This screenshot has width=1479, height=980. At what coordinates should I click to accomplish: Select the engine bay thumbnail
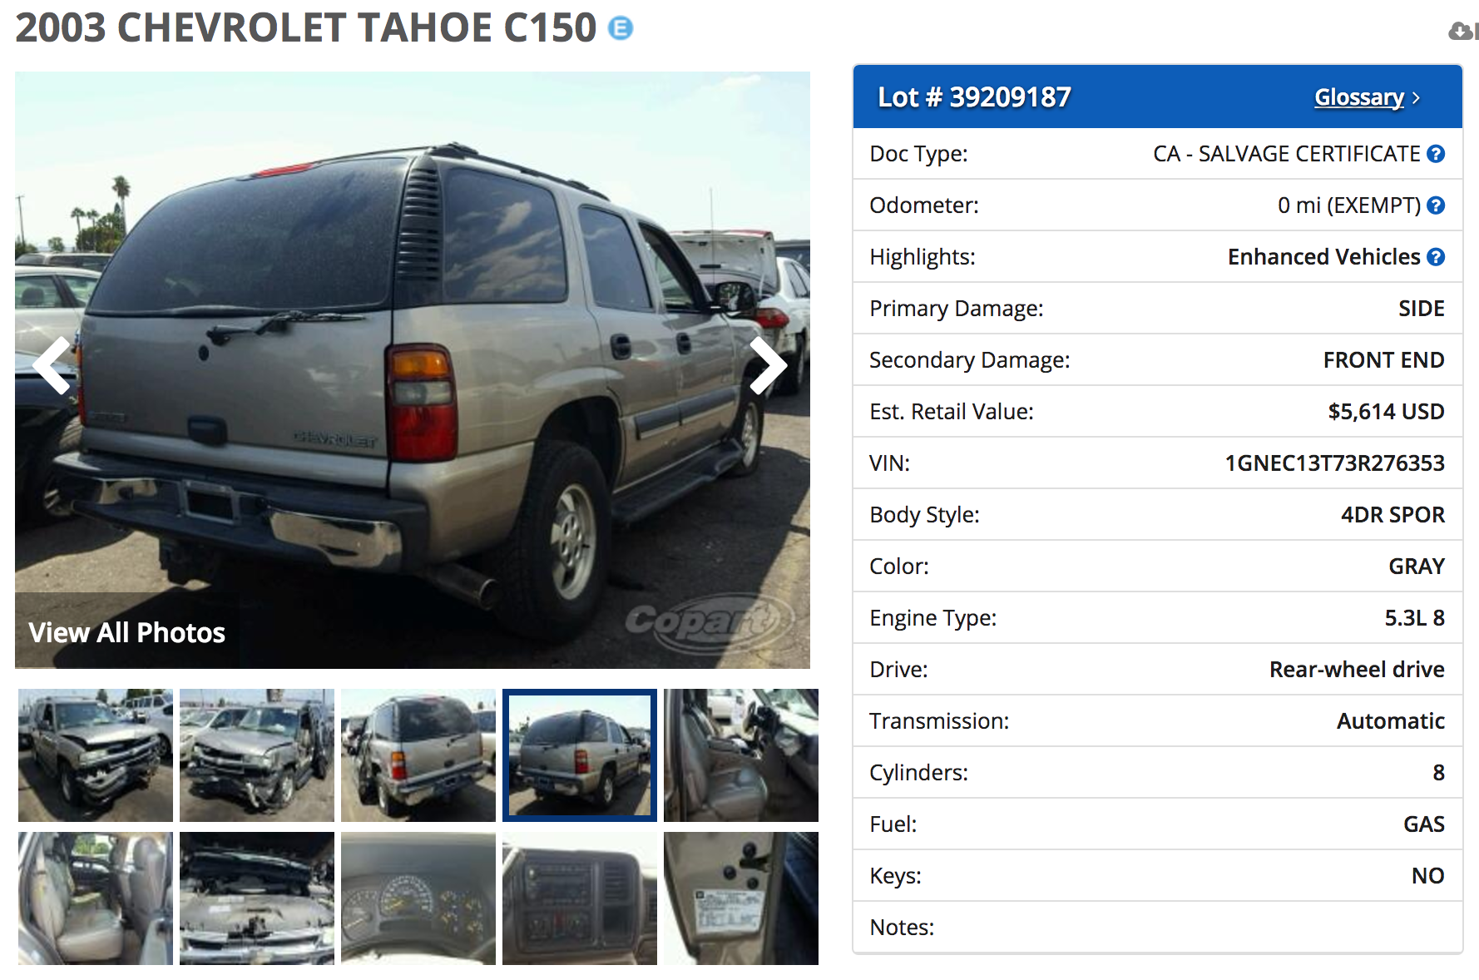pos(257,898)
